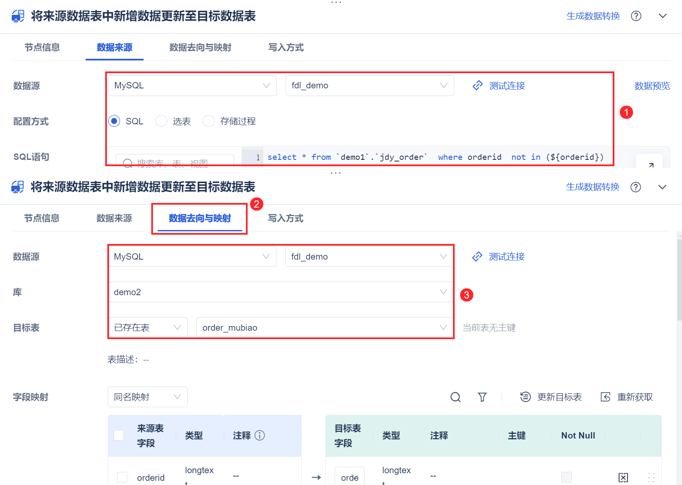Click the node icon in the lower panel header
682x485 pixels.
click(x=18, y=187)
